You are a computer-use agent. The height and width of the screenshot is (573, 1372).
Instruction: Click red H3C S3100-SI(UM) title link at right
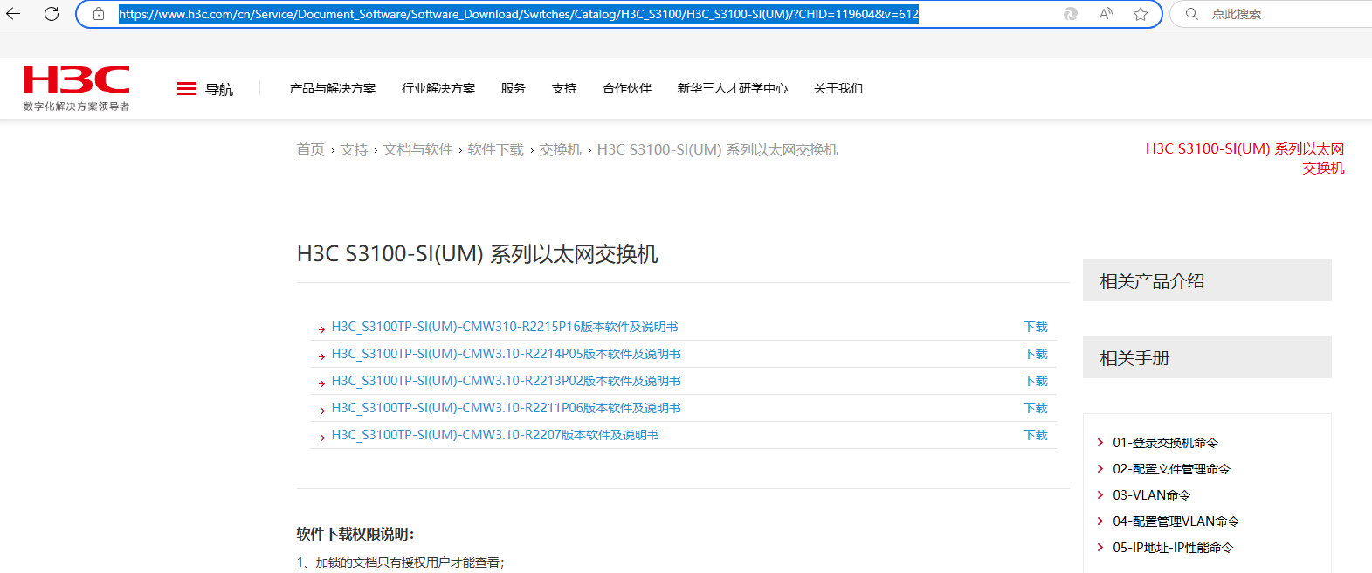pyautogui.click(x=1244, y=158)
